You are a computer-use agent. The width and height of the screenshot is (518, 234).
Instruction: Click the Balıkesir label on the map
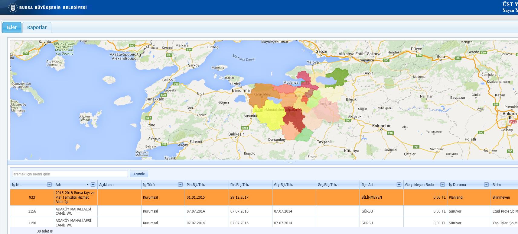tap(236, 134)
